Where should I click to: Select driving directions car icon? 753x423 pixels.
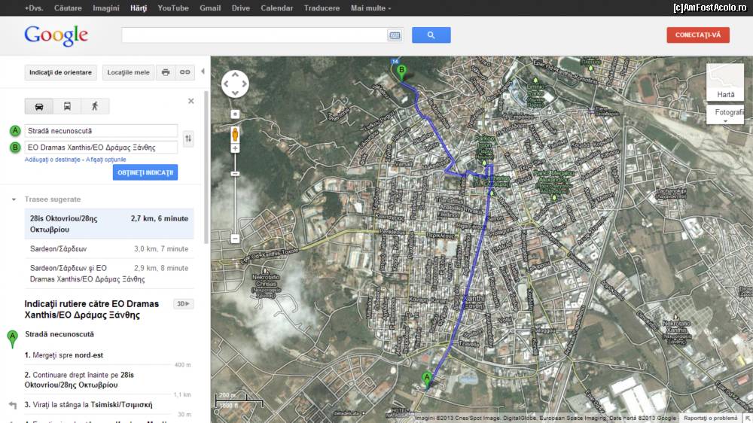pos(39,106)
